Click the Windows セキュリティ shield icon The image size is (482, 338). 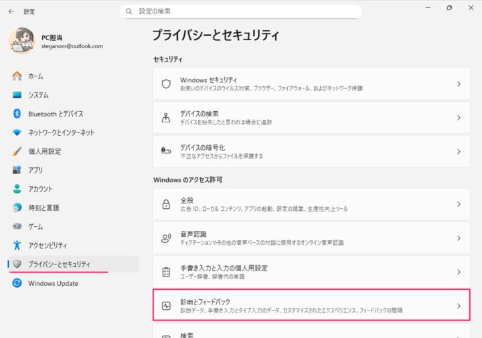click(166, 84)
